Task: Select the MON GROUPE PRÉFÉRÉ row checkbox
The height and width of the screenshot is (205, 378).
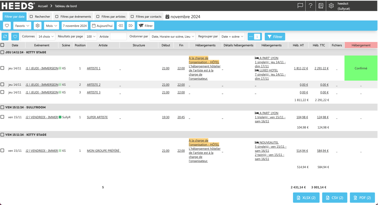Action: (2, 151)
